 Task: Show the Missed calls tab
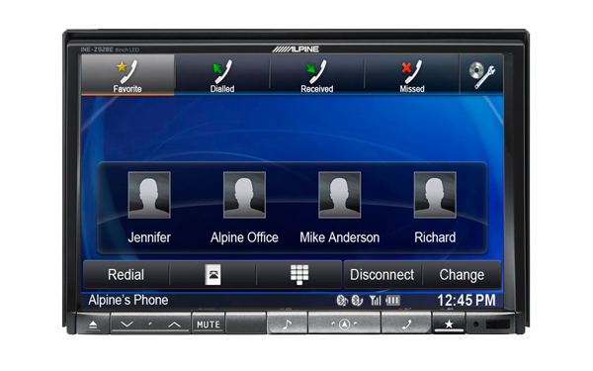tap(412, 74)
